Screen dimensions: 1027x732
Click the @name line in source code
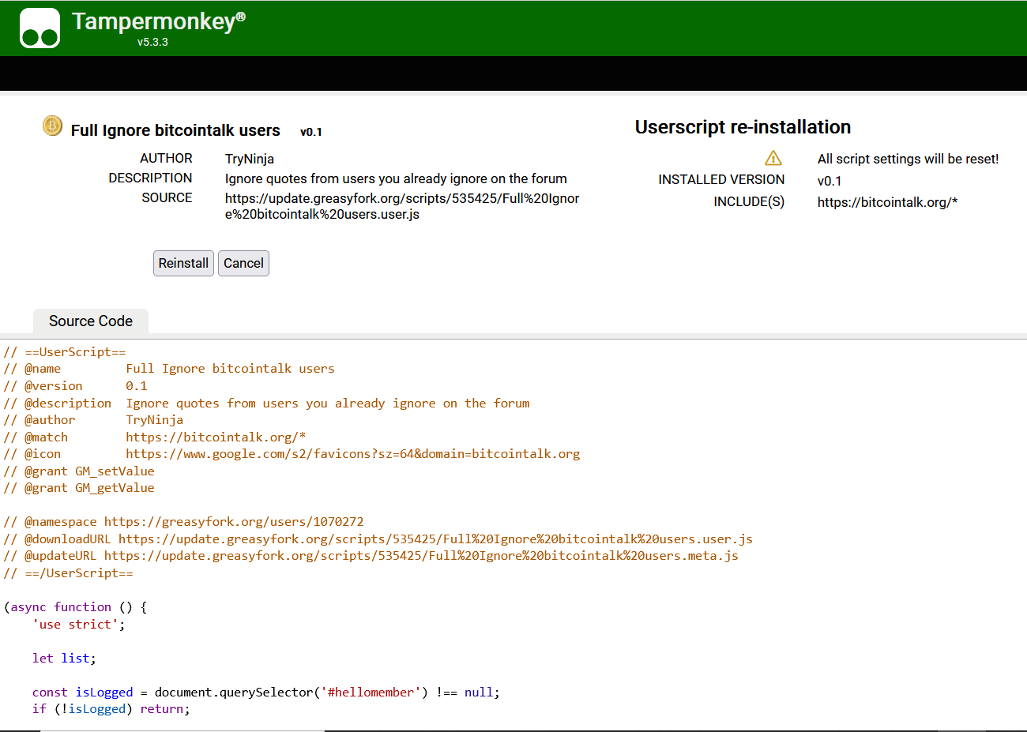(x=169, y=369)
